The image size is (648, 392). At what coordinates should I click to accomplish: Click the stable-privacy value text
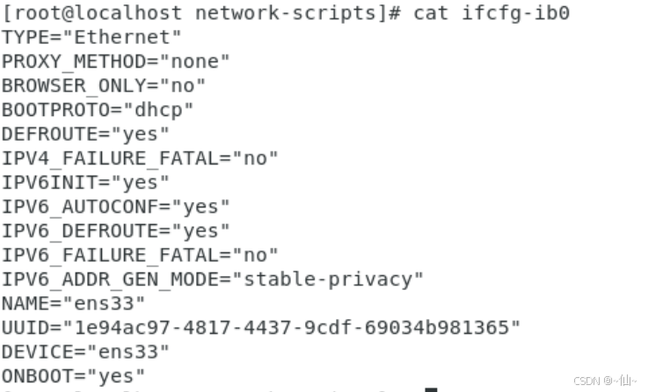pos(328,279)
